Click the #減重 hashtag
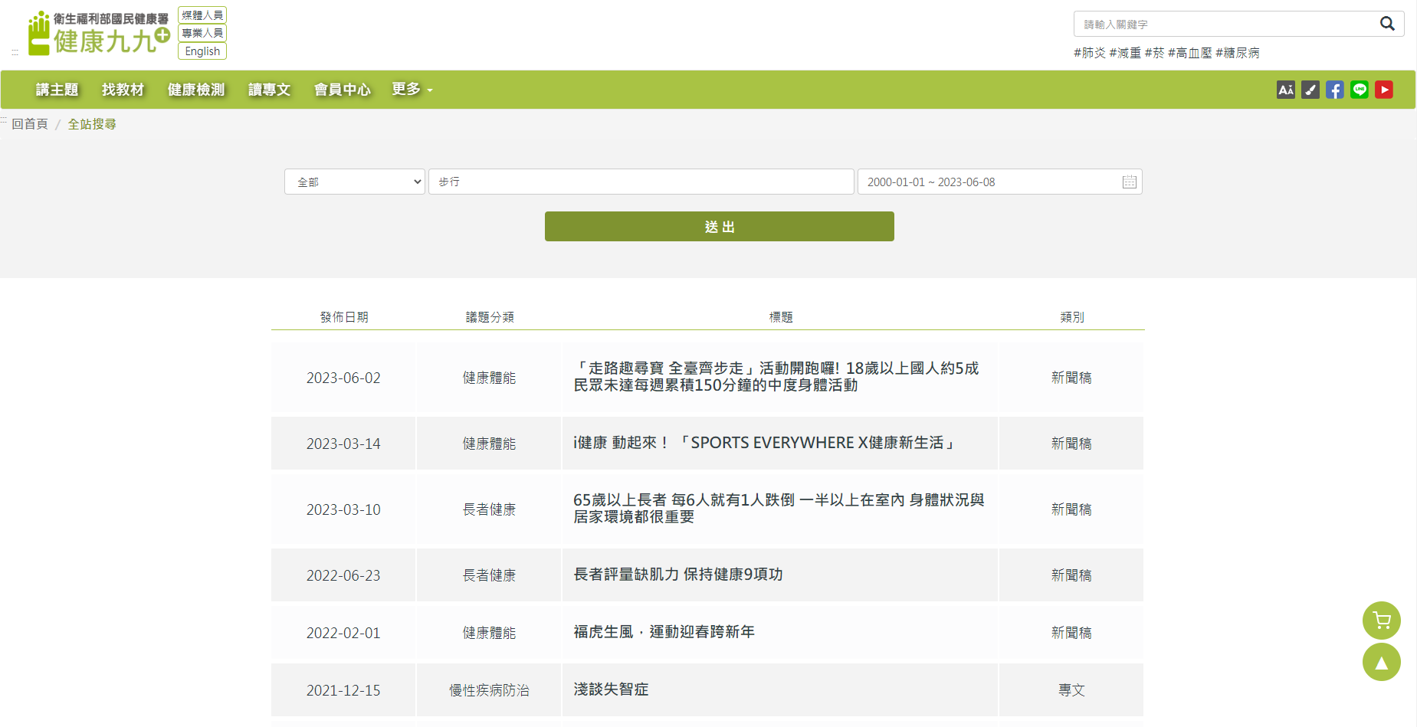Image resolution: width=1417 pixels, height=727 pixels. (x=1125, y=53)
